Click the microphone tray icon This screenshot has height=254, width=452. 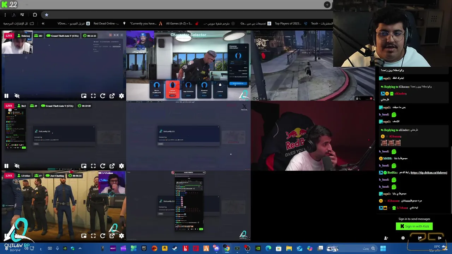point(57,249)
